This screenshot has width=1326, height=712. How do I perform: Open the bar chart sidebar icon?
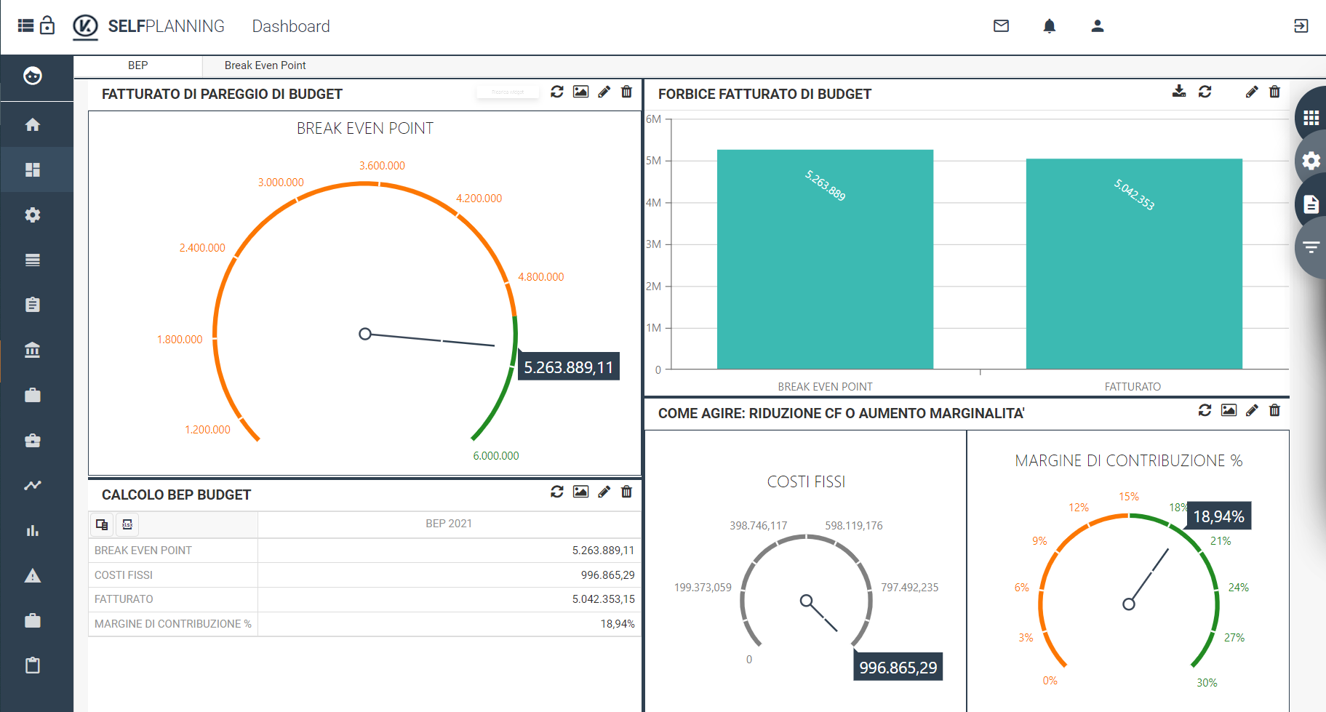pos(33,530)
